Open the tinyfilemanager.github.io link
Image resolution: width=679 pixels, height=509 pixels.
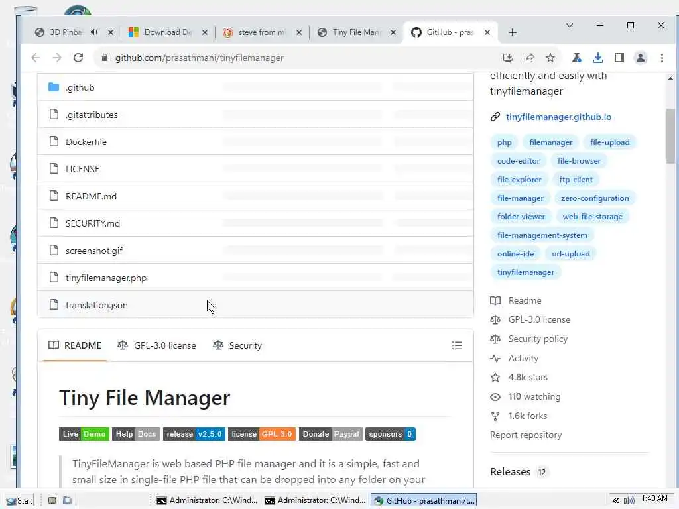558,117
